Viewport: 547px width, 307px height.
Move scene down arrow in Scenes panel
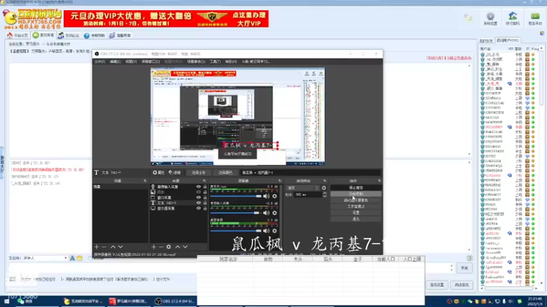click(120, 247)
